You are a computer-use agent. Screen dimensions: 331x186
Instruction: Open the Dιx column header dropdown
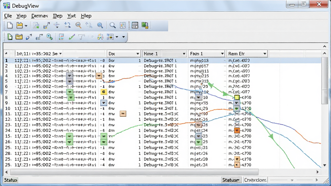(x=138, y=54)
